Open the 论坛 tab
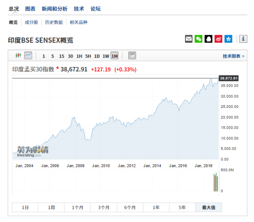 (x=95, y=9)
